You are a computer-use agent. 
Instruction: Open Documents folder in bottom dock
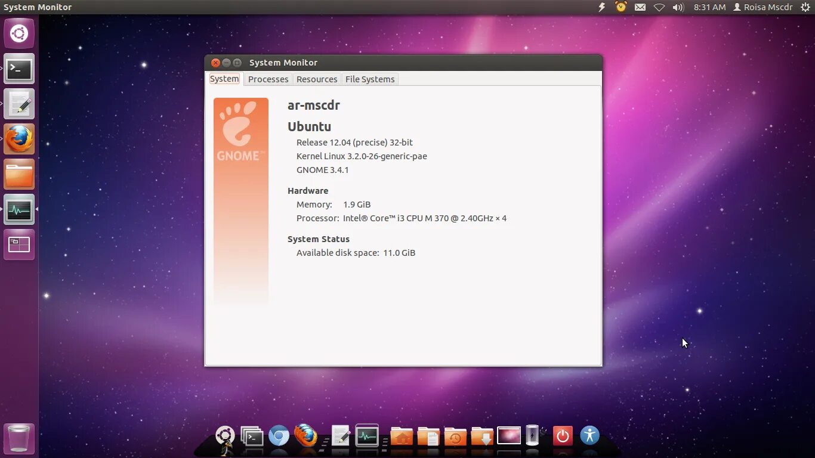428,437
